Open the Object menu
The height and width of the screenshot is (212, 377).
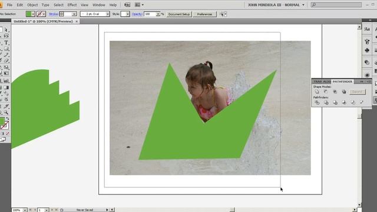[32, 5]
